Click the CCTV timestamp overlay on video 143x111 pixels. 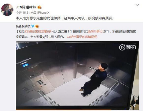pyautogui.click(x=23, y=43)
